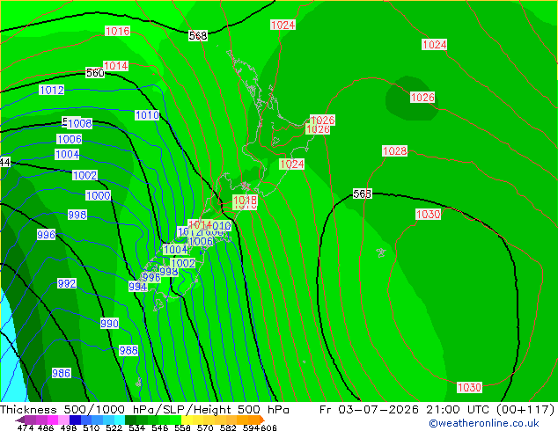The height and width of the screenshot is (431, 558).
Task: Click the red 1016 isobar label
Action: [x=117, y=31]
